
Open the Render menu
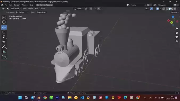coord(17,5)
